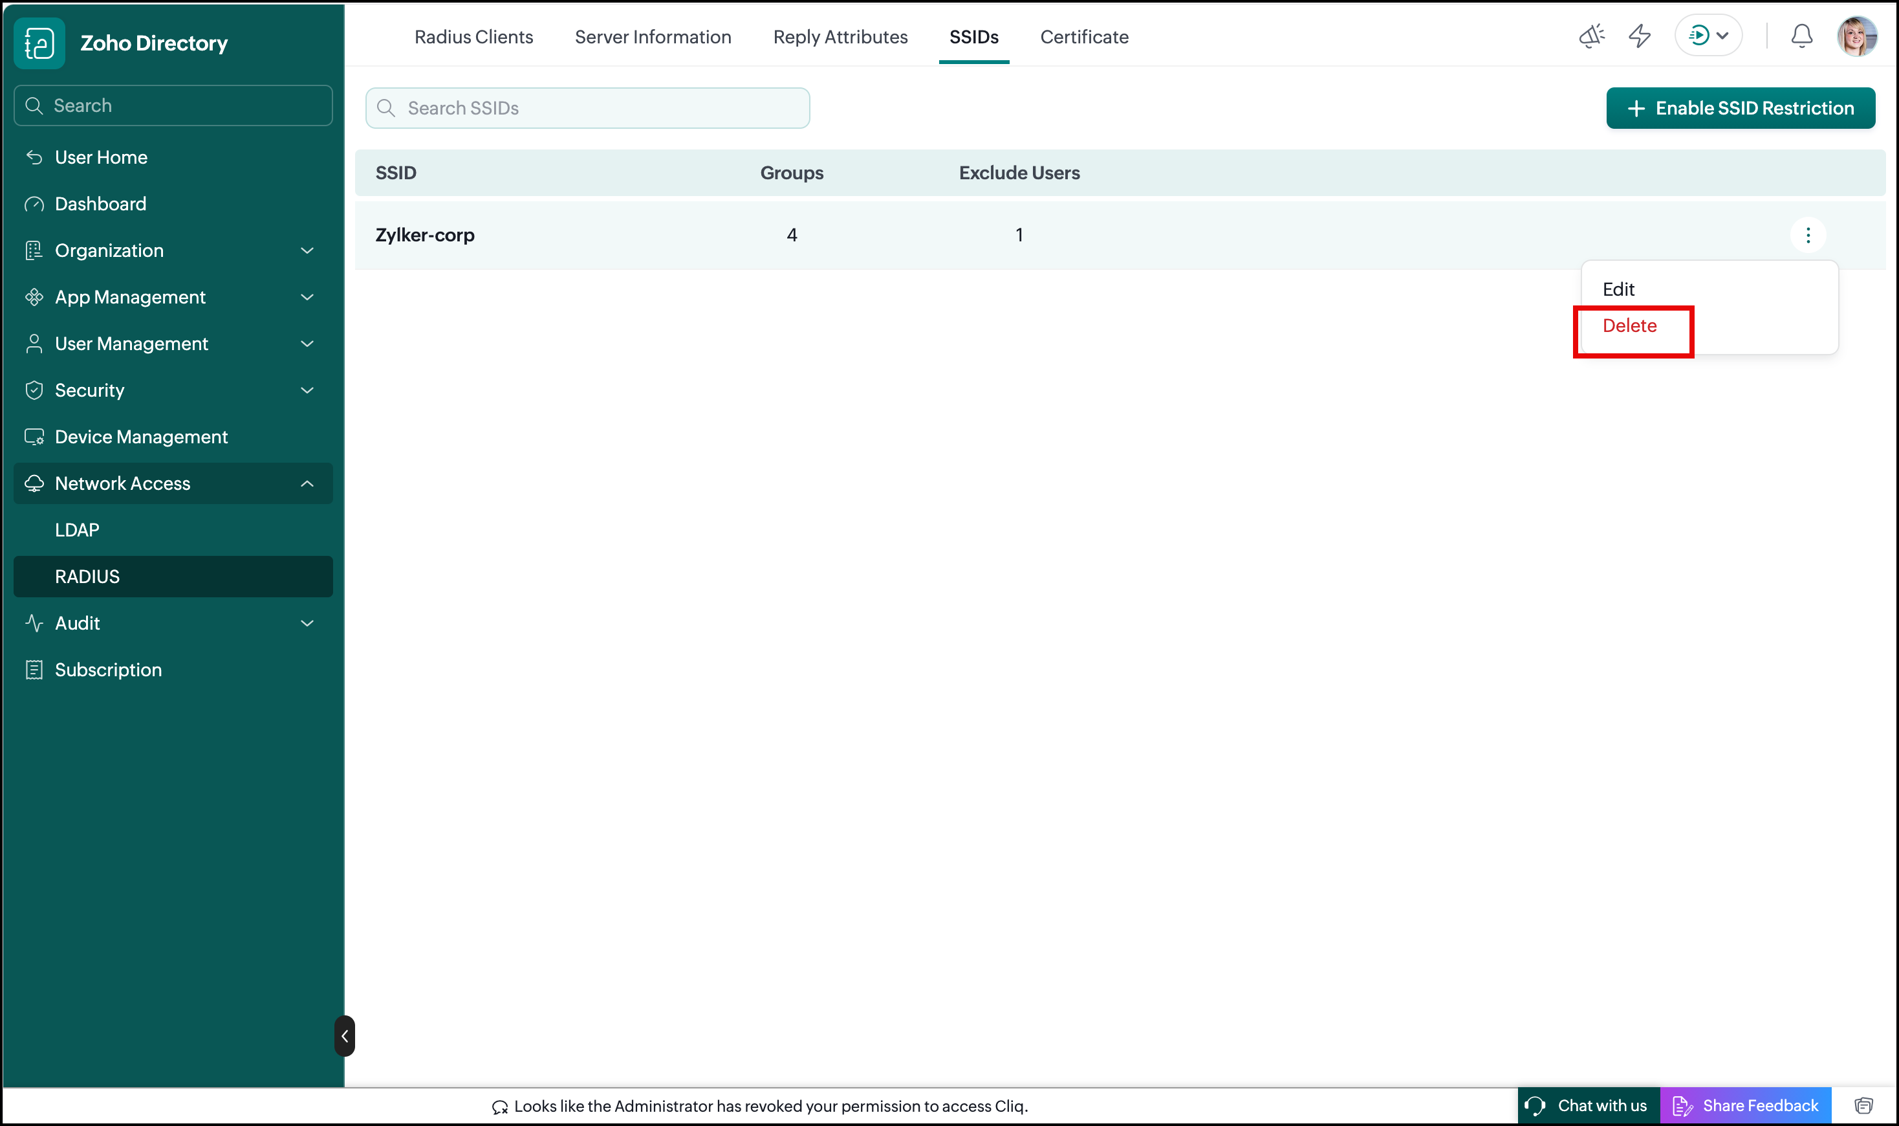This screenshot has width=1899, height=1126.
Task: Collapse the sidebar using the arrow handle
Action: (344, 1035)
